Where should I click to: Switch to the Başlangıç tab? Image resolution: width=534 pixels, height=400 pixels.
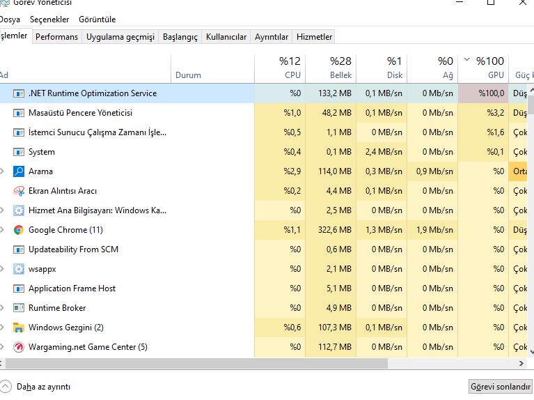point(180,37)
